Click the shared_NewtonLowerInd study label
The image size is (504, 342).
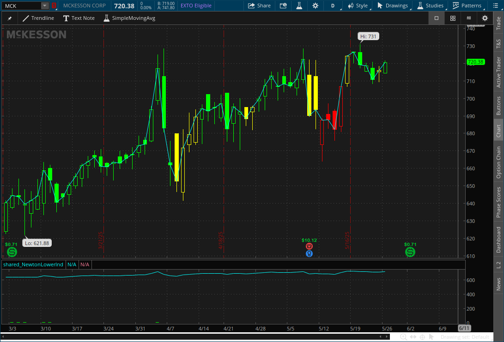(x=33, y=264)
